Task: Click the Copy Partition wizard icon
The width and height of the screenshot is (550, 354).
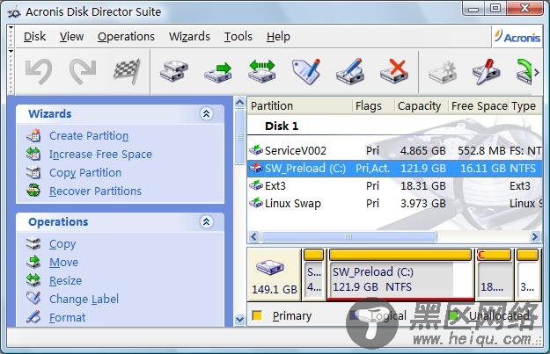Action: pos(33,172)
